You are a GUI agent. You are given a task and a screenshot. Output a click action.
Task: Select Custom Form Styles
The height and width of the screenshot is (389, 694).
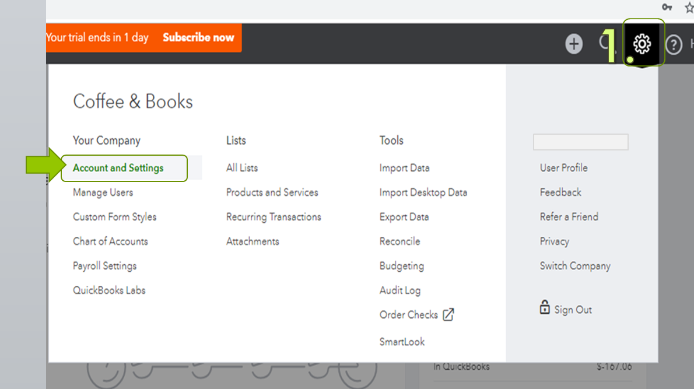[115, 218]
